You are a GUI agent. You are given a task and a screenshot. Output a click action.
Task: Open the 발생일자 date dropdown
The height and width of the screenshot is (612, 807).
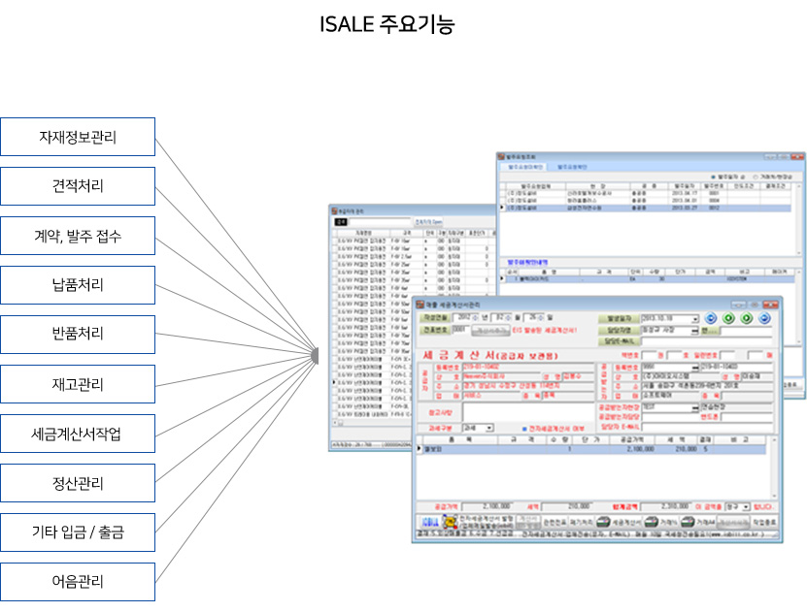(x=694, y=318)
